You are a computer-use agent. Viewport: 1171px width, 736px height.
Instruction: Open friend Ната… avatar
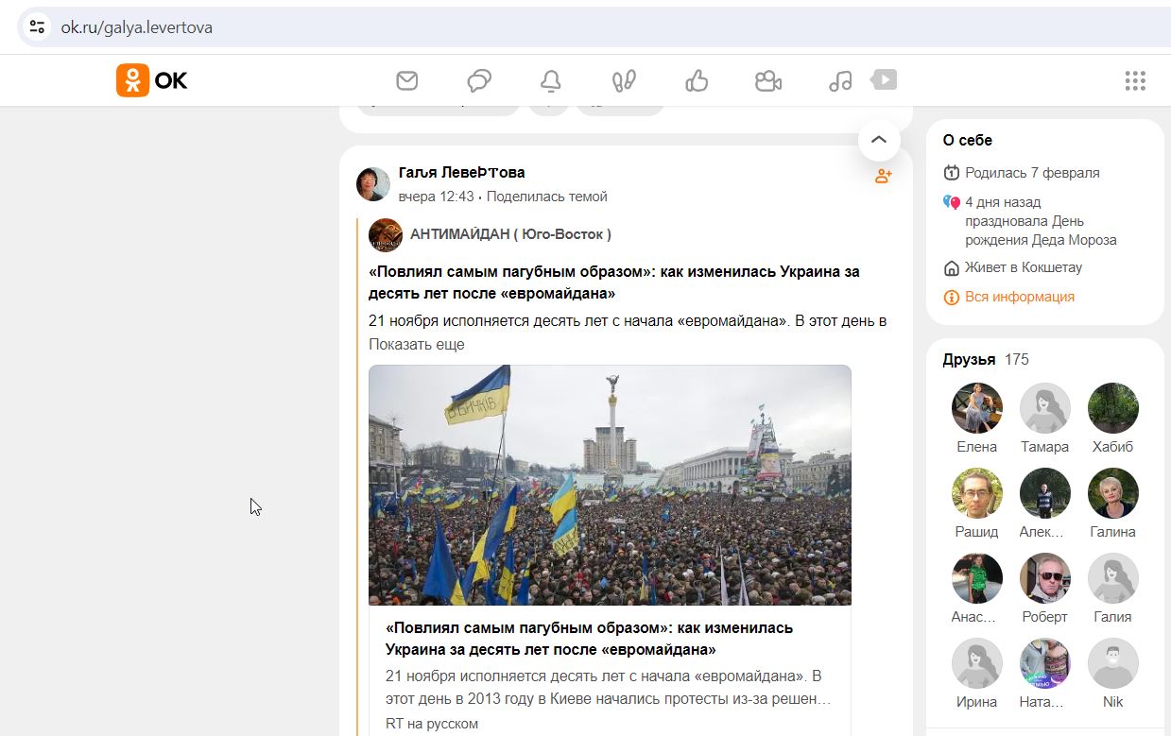[1045, 663]
